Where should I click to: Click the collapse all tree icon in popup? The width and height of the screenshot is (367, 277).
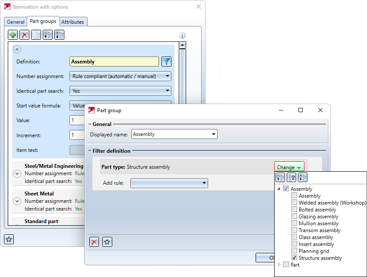[x=280, y=177]
